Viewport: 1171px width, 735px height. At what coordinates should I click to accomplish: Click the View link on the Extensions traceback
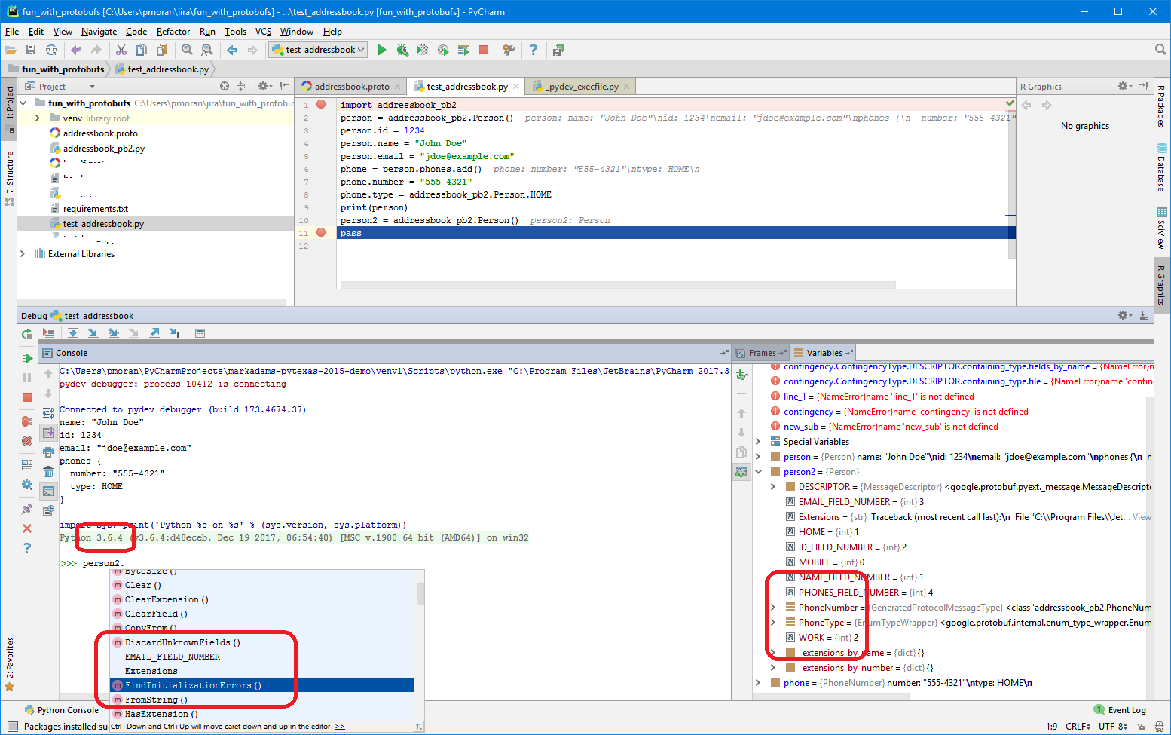[1142, 516]
